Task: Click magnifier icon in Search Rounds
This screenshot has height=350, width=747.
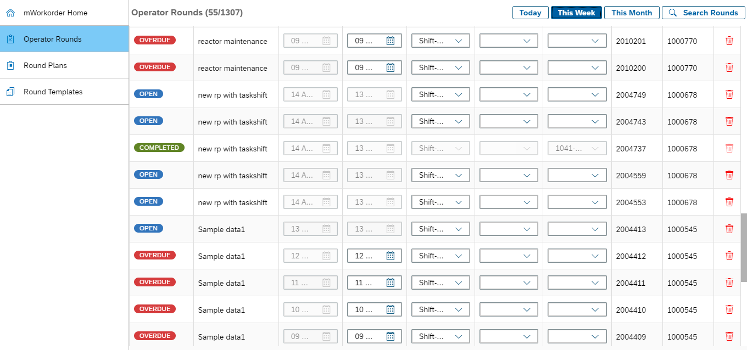Action: click(x=673, y=13)
